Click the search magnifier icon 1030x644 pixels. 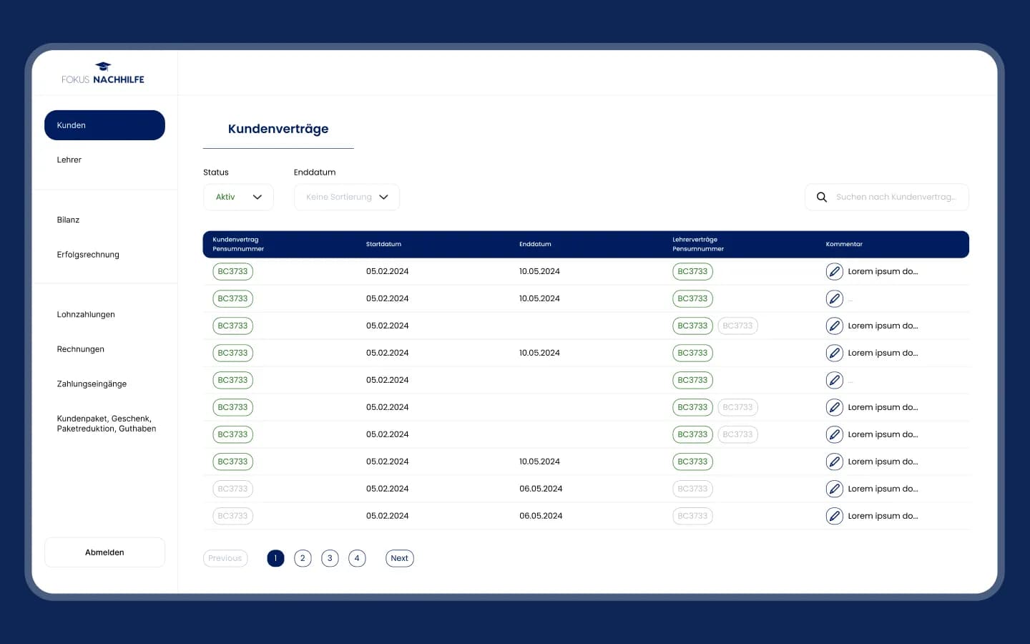pyautogui.click(x=822, y=197)
